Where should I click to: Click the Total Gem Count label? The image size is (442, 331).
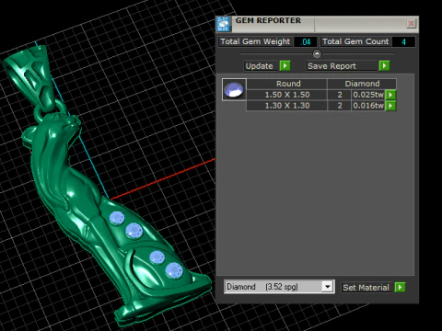pos(355,41)
